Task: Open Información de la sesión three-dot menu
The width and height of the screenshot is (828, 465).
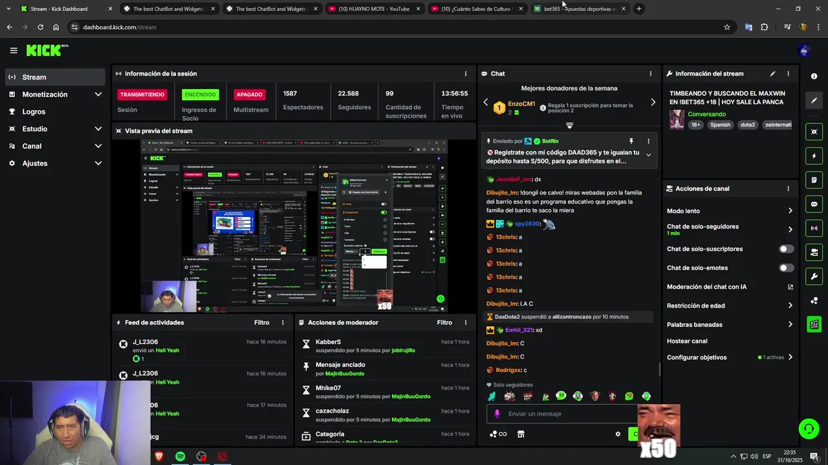Action: pyautogui.click(x=465, y=74)
